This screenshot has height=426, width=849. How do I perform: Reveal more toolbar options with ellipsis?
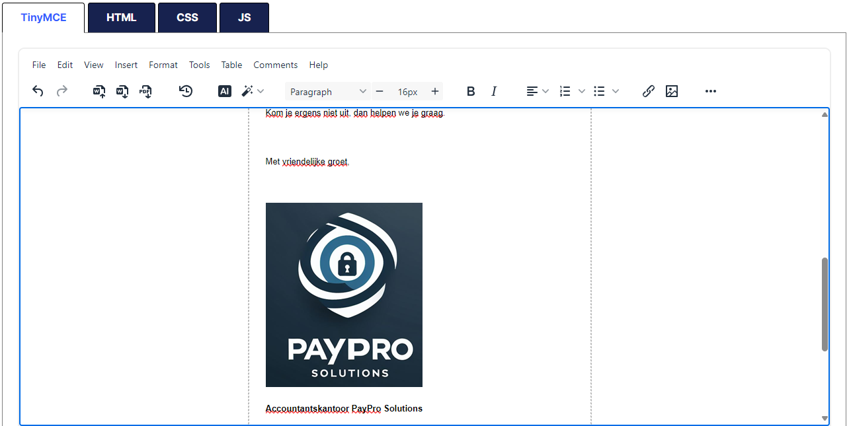[x=711, y=91]
